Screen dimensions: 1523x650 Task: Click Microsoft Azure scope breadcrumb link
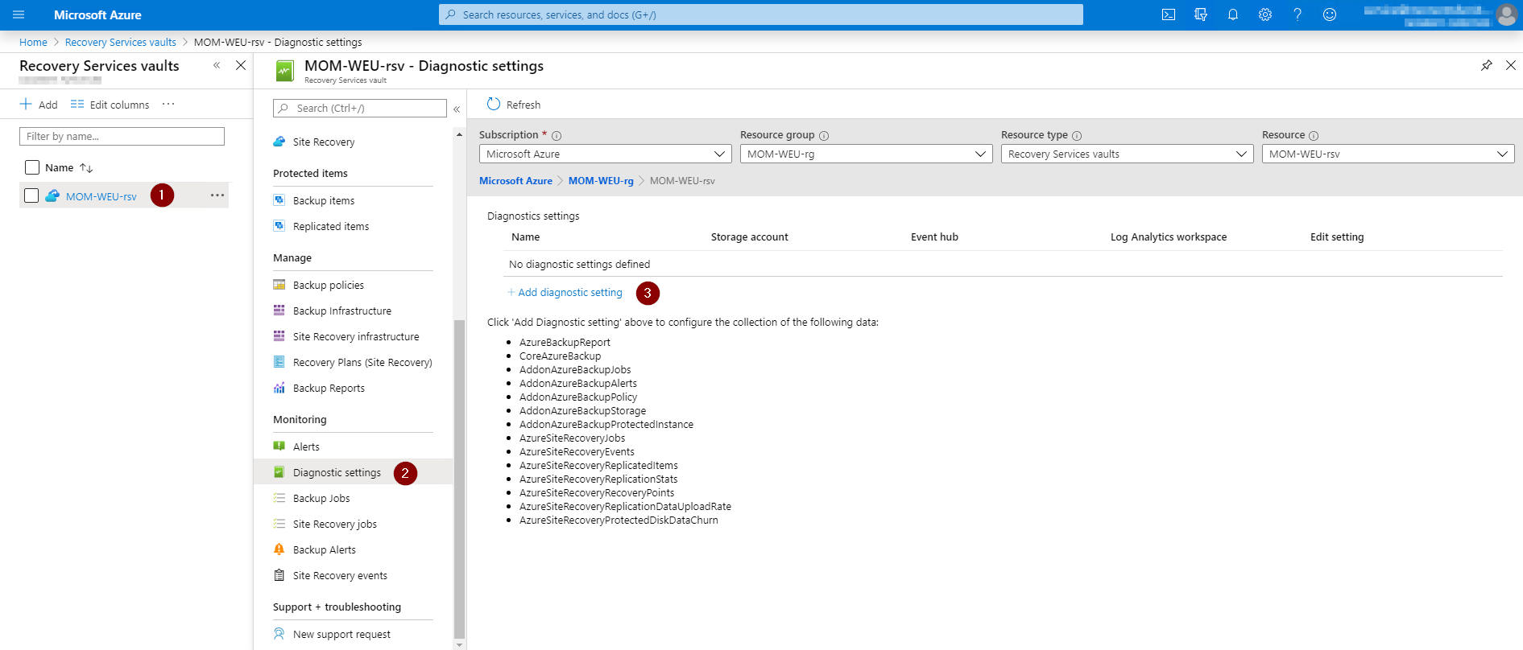point(515,181)
